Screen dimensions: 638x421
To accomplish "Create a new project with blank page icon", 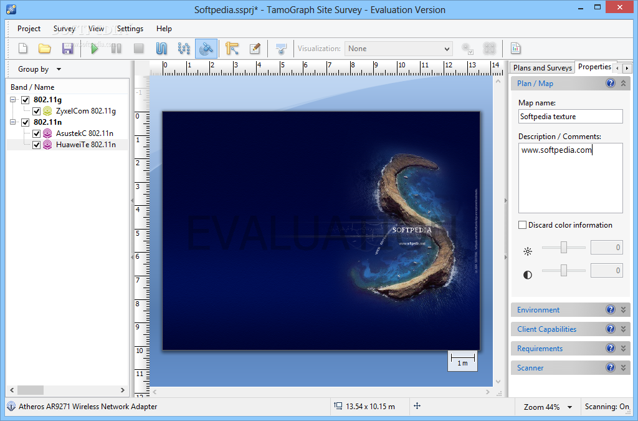I will coord(23,49).
